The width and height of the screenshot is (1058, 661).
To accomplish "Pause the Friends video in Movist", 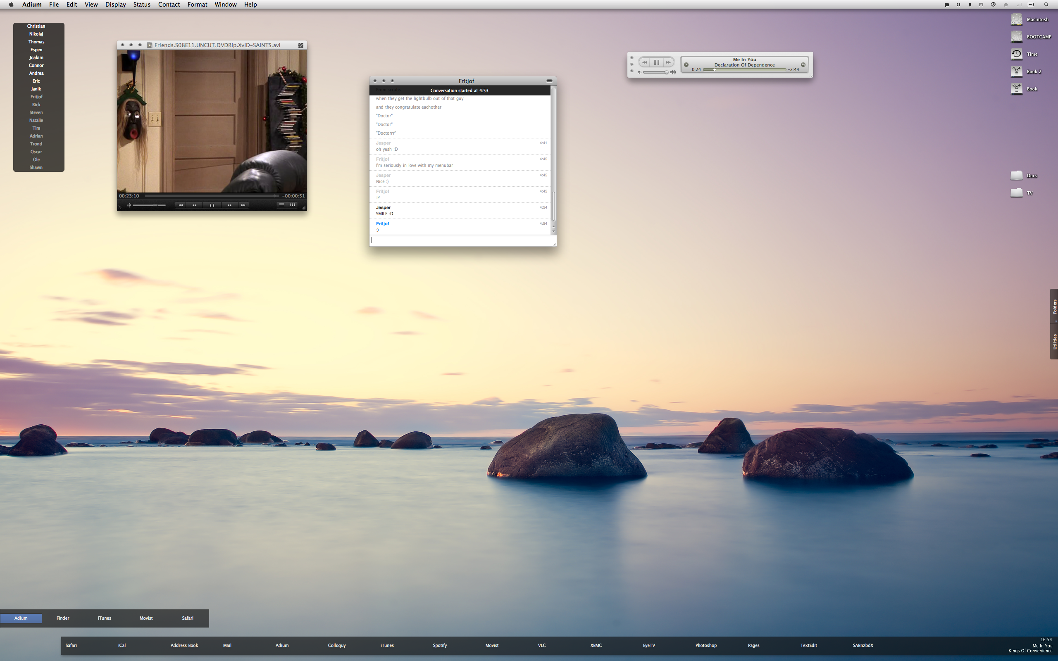I will (212, 205).
